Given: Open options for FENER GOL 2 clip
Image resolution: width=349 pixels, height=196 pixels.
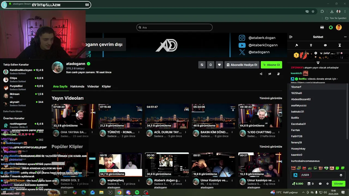Looking at the screenshot, I should click(x=92, y=180).
